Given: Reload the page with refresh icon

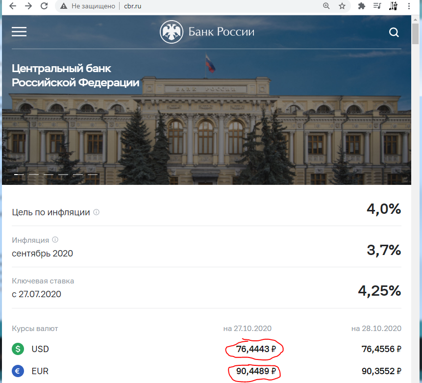Looking at the screenshot, I should (x=44, y=6).
